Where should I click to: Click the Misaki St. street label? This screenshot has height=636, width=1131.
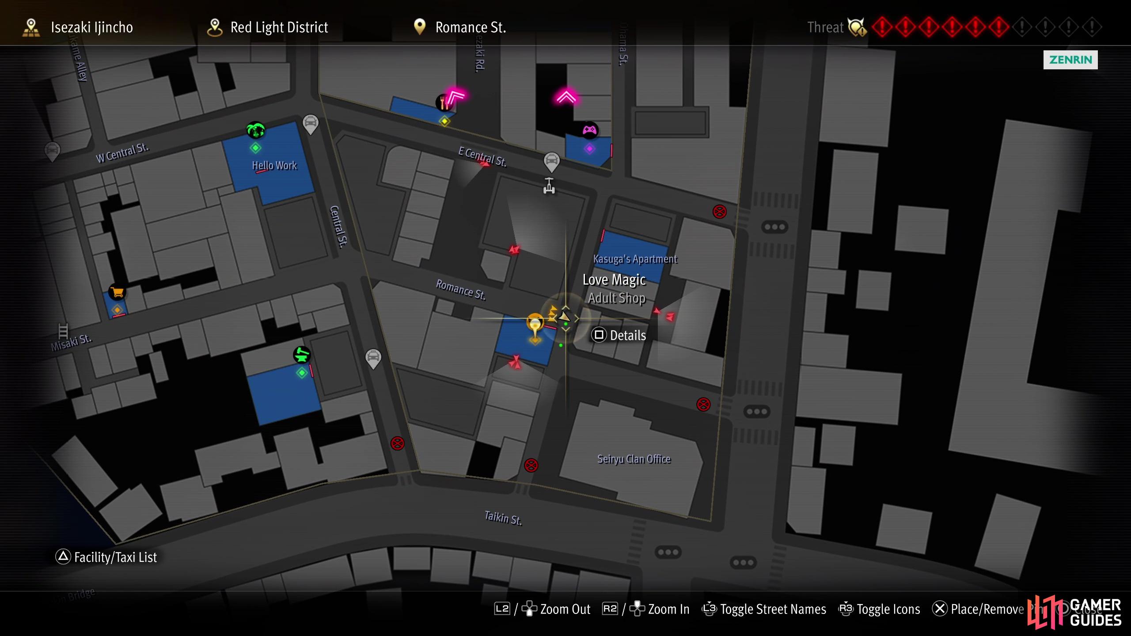coord(71,342)
